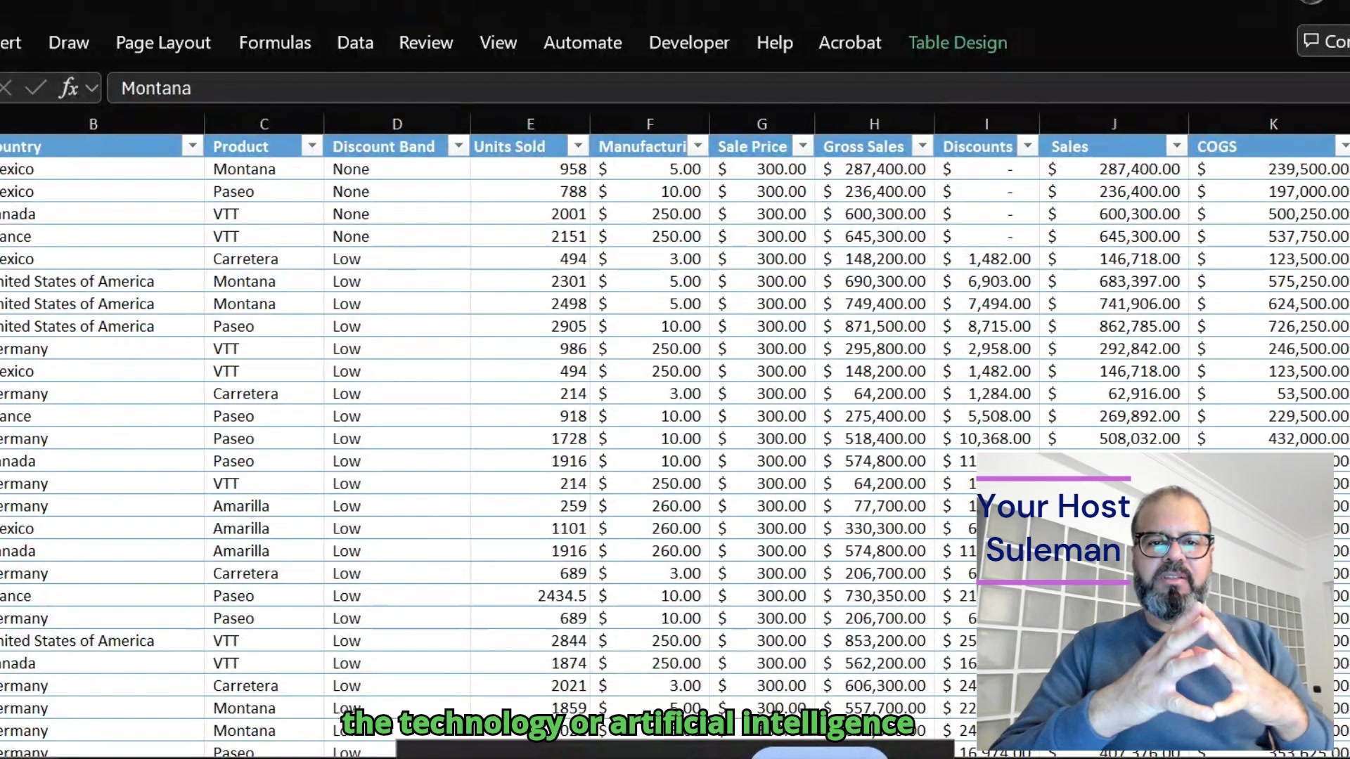
Task: Select the Sales cell 62,916.00
Action: (x=1114, y=394)
